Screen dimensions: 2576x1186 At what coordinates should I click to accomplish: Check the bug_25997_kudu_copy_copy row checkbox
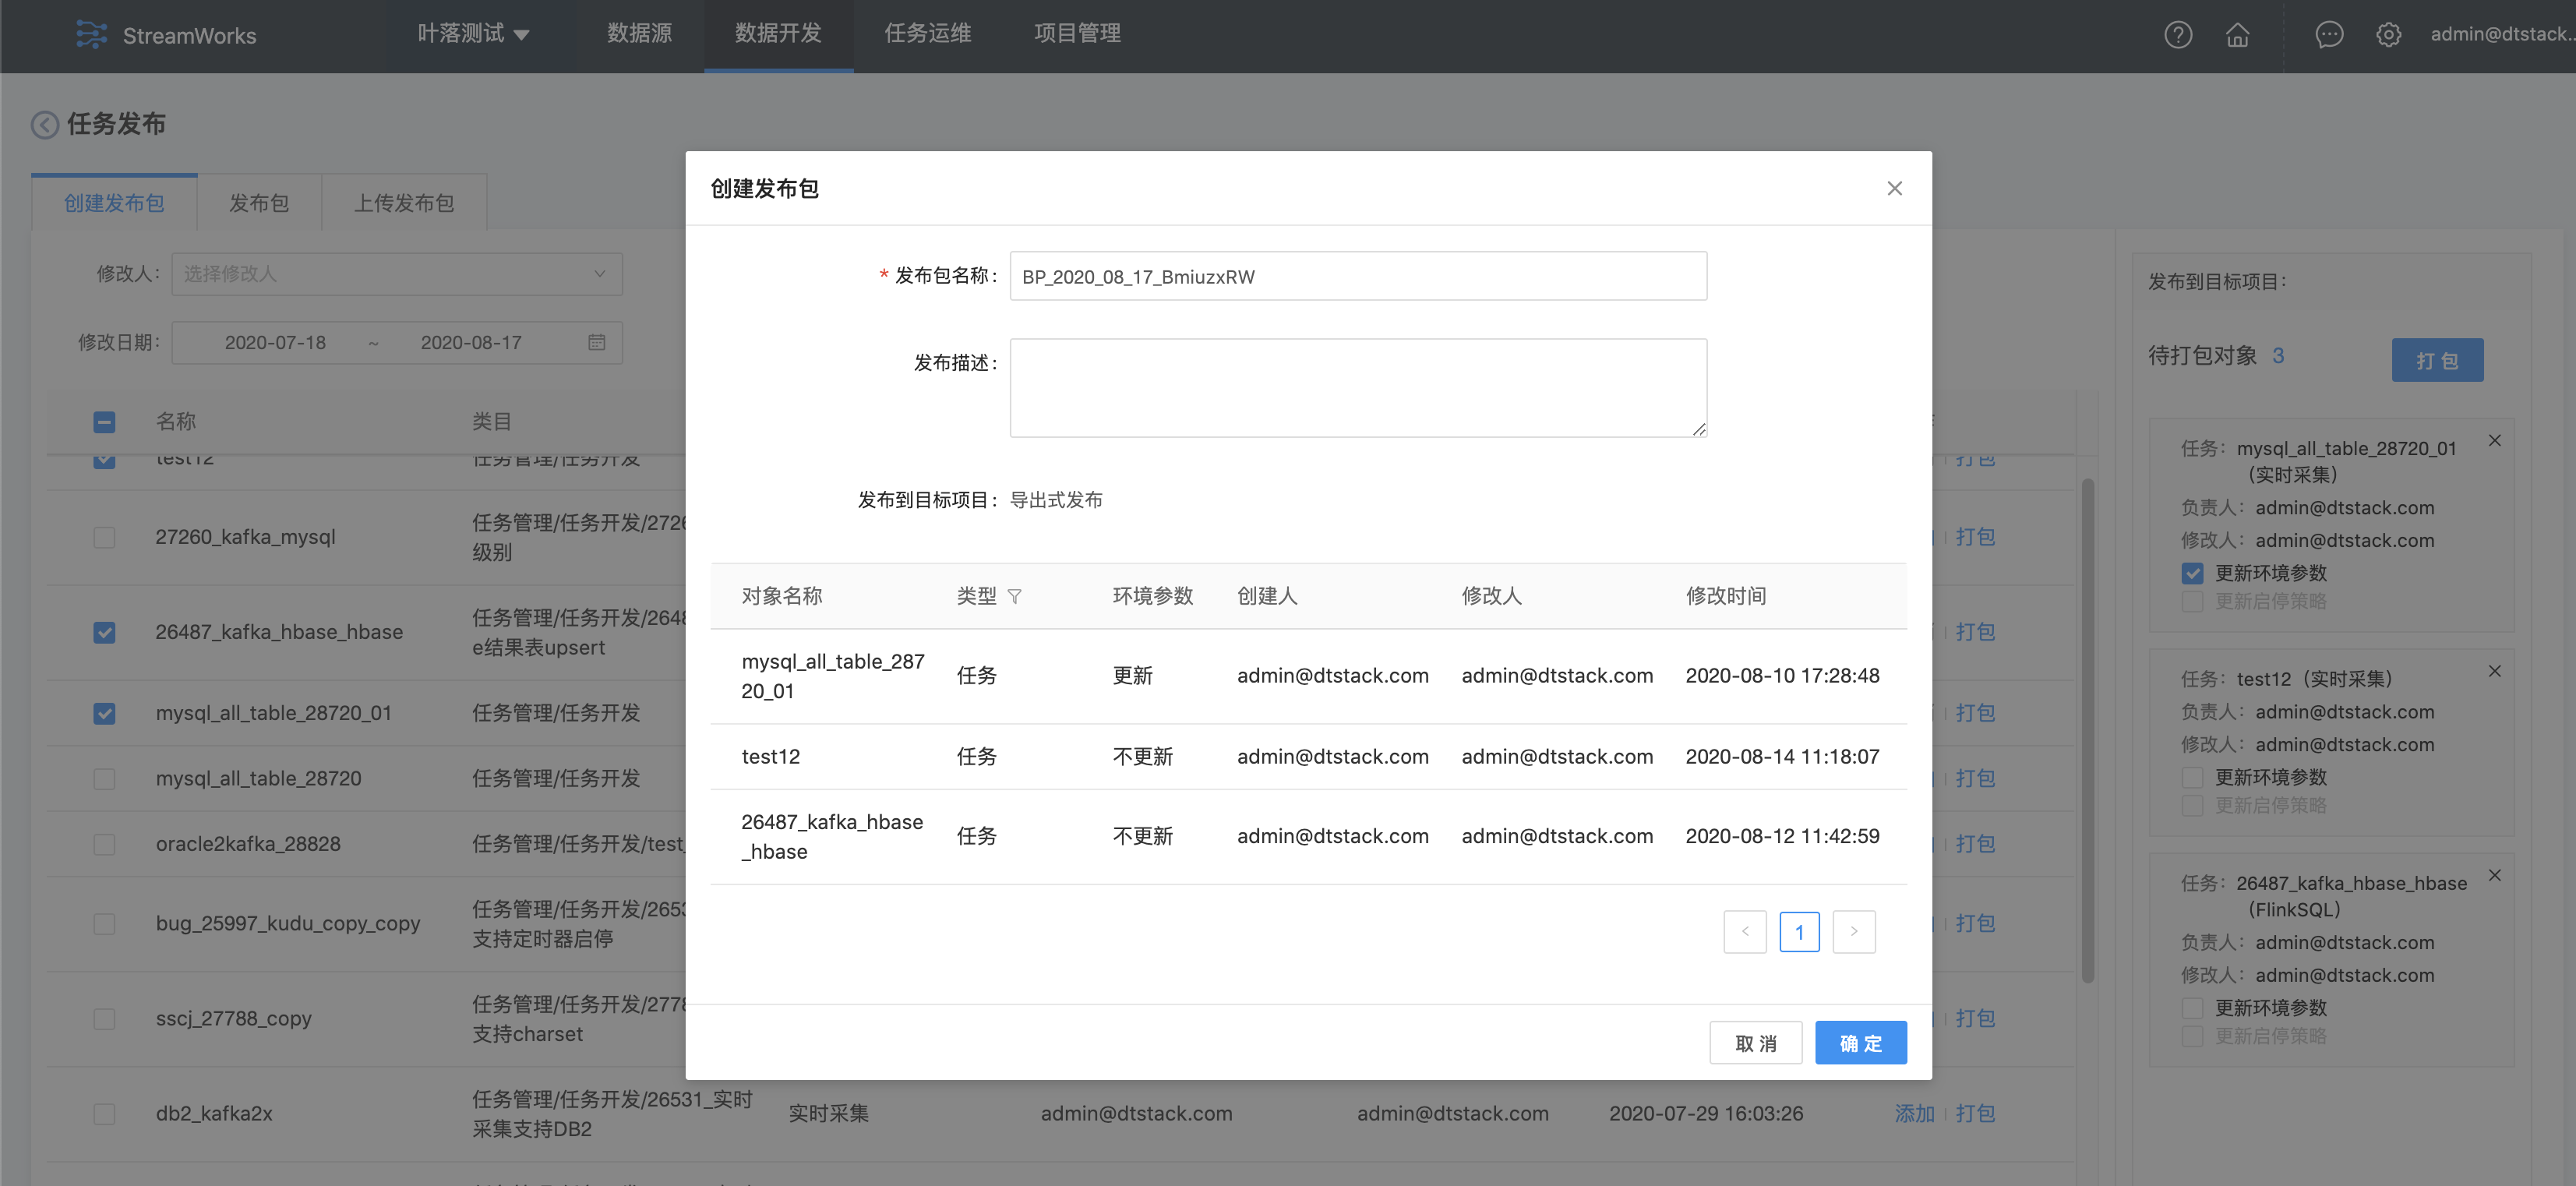[104, 923]
